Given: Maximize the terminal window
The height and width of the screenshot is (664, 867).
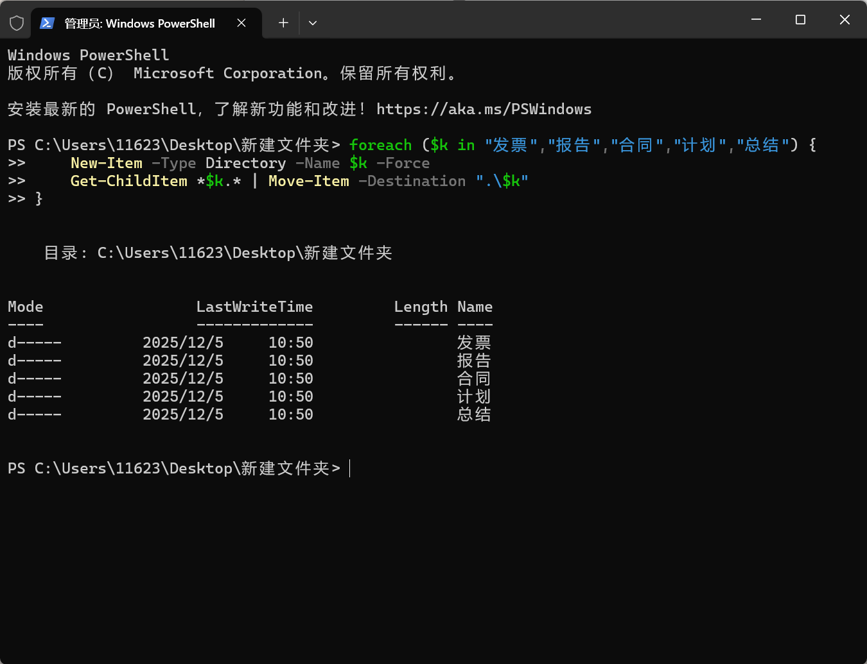Looking at the screenshot, I should click(800, 20).
